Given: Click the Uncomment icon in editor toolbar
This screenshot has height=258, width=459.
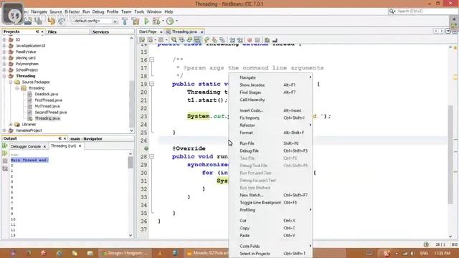Looking at the screenshot, I should 275,40.
